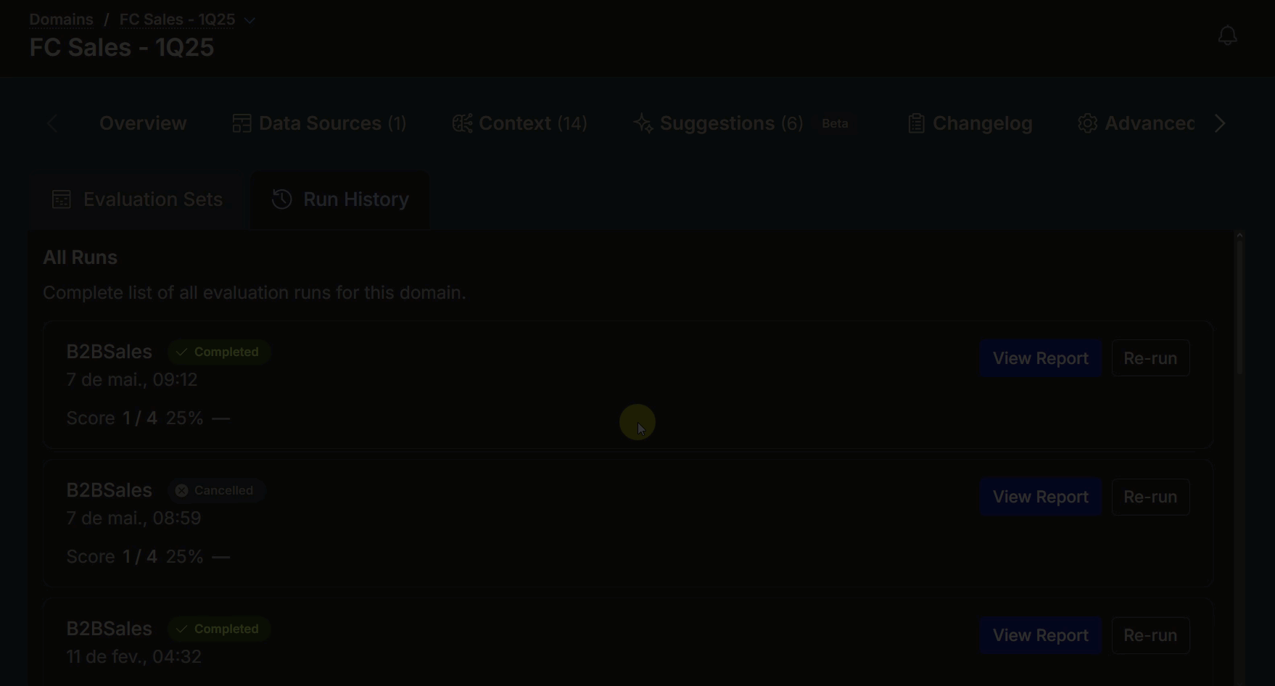1275x686 pixels.
Task: Click the score 25% on the 09:12 run
Action: pos(184,418)
